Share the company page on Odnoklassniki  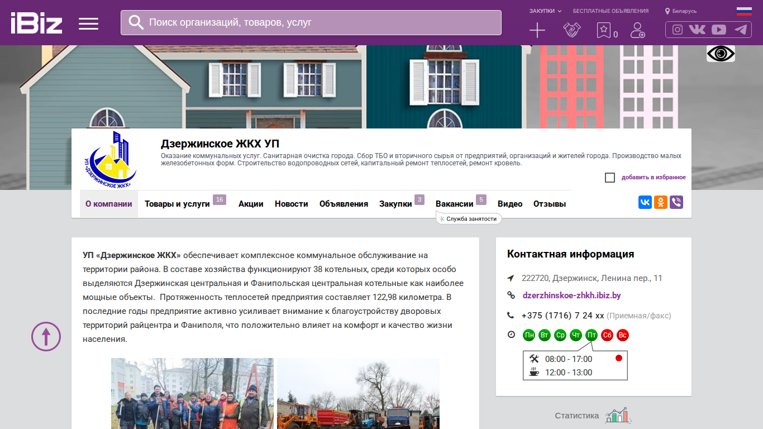pos(661,202)
